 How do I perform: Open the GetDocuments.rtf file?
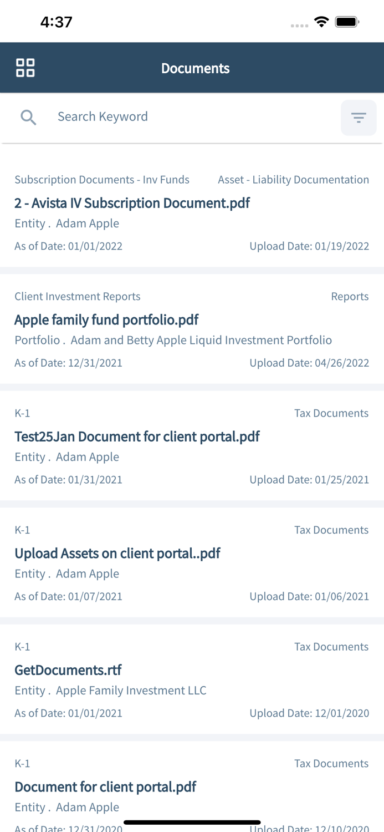pyautogui.click(x=68, y=670)
